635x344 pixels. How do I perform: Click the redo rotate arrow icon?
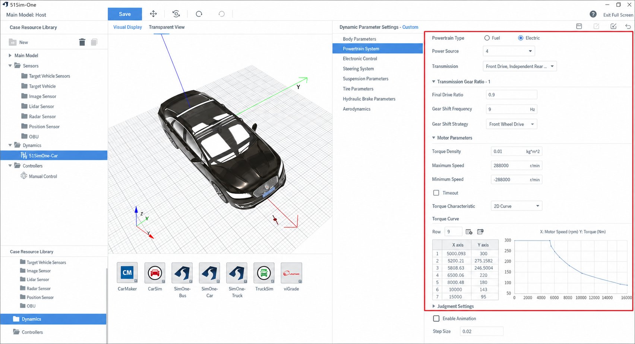pos(199,14)
